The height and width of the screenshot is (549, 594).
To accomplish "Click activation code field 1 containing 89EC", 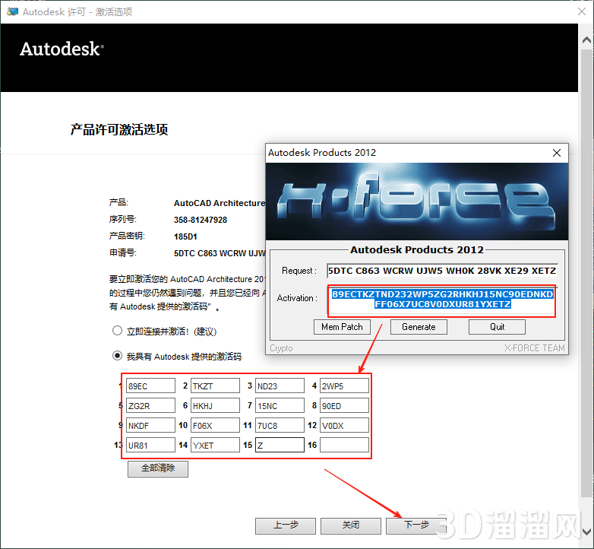I will pyautogui.click(x=150, y=386).
